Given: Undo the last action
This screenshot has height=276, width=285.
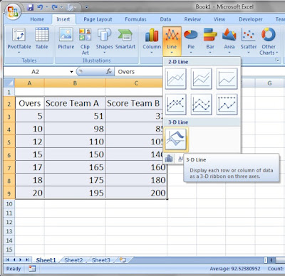Looking at the screenshot, I should click(x=40, y=7).
